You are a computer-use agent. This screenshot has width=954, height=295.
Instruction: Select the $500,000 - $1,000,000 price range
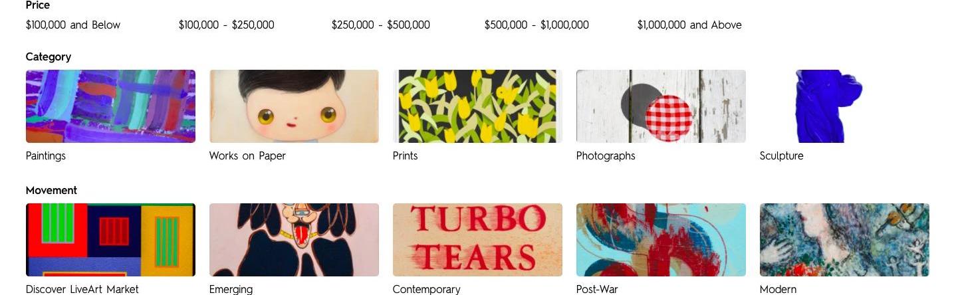point(537,25)
